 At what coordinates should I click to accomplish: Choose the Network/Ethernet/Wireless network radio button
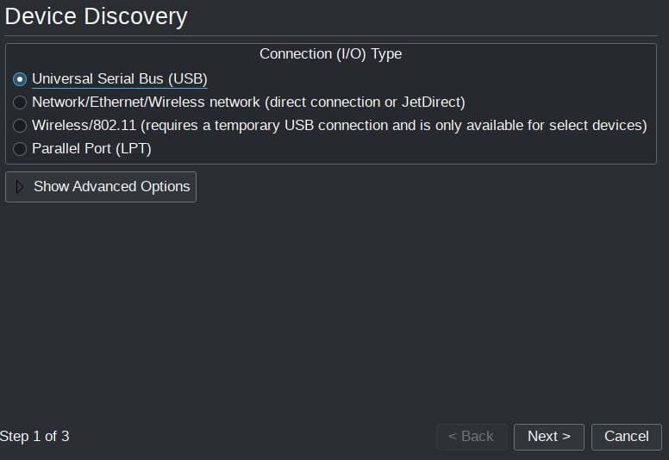pos(21,103)
